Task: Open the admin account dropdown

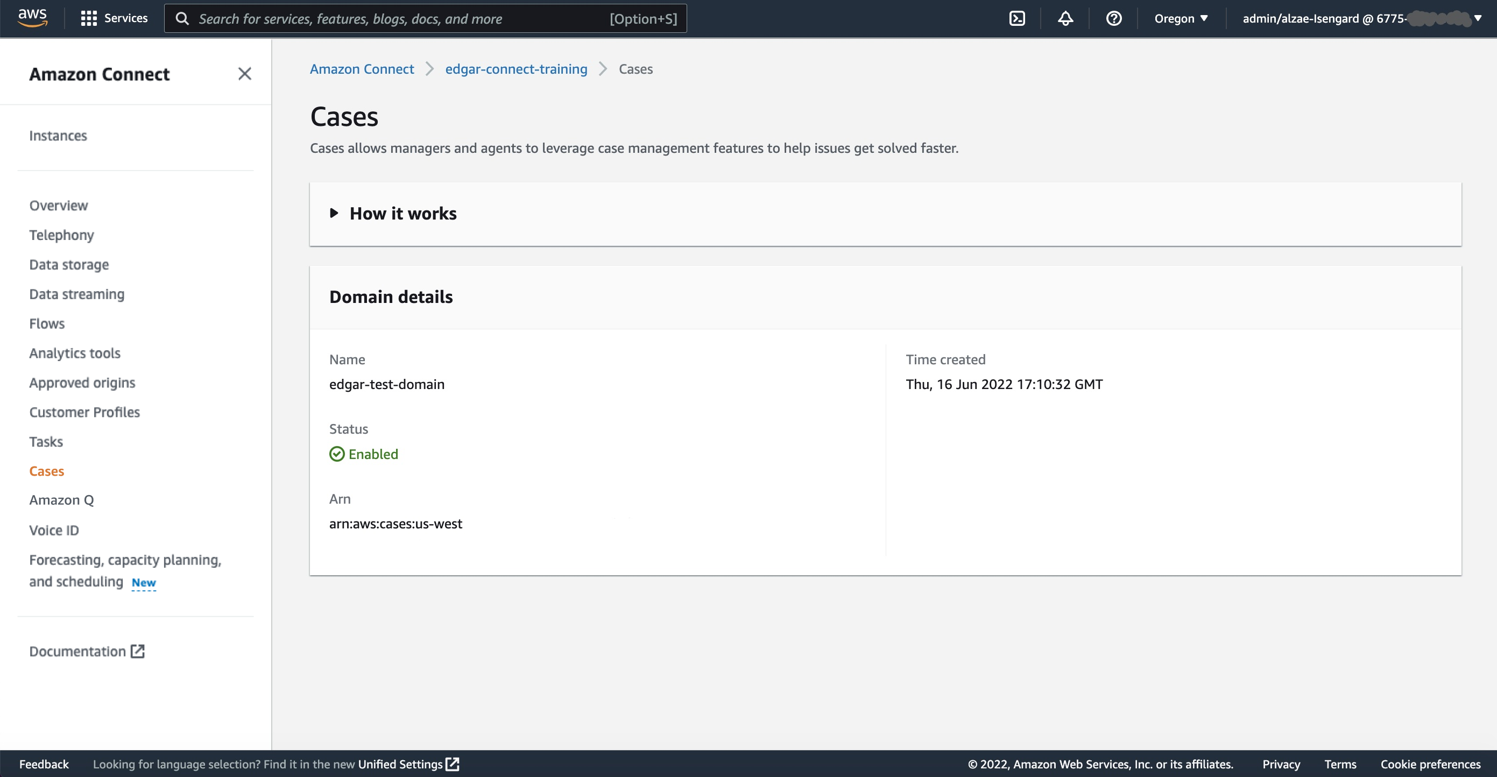Action: coord(1362,19)
